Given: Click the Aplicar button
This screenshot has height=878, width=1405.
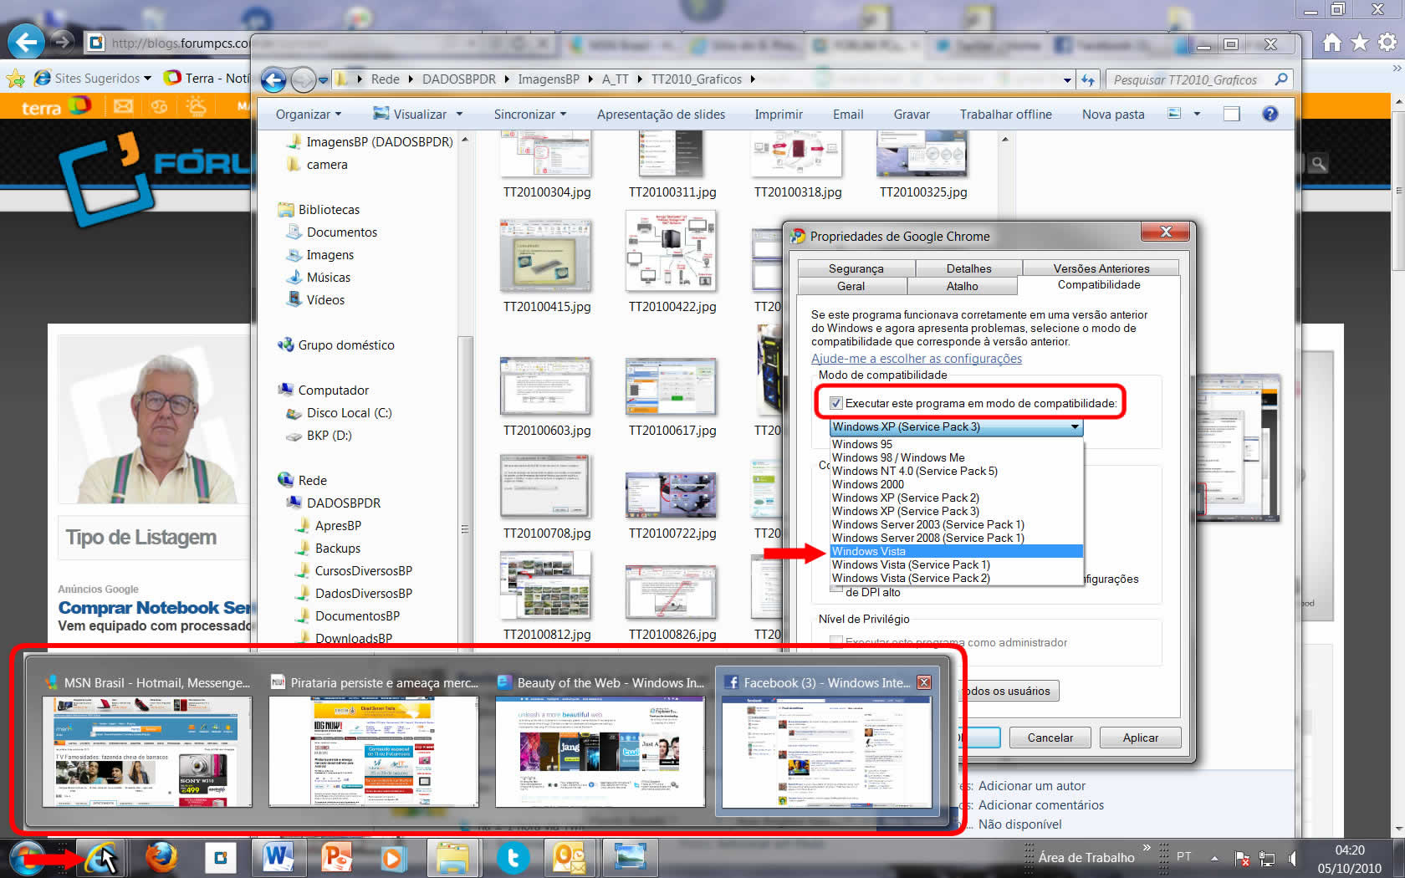Looking at the screenshot, I should [x=1140, y=738].
